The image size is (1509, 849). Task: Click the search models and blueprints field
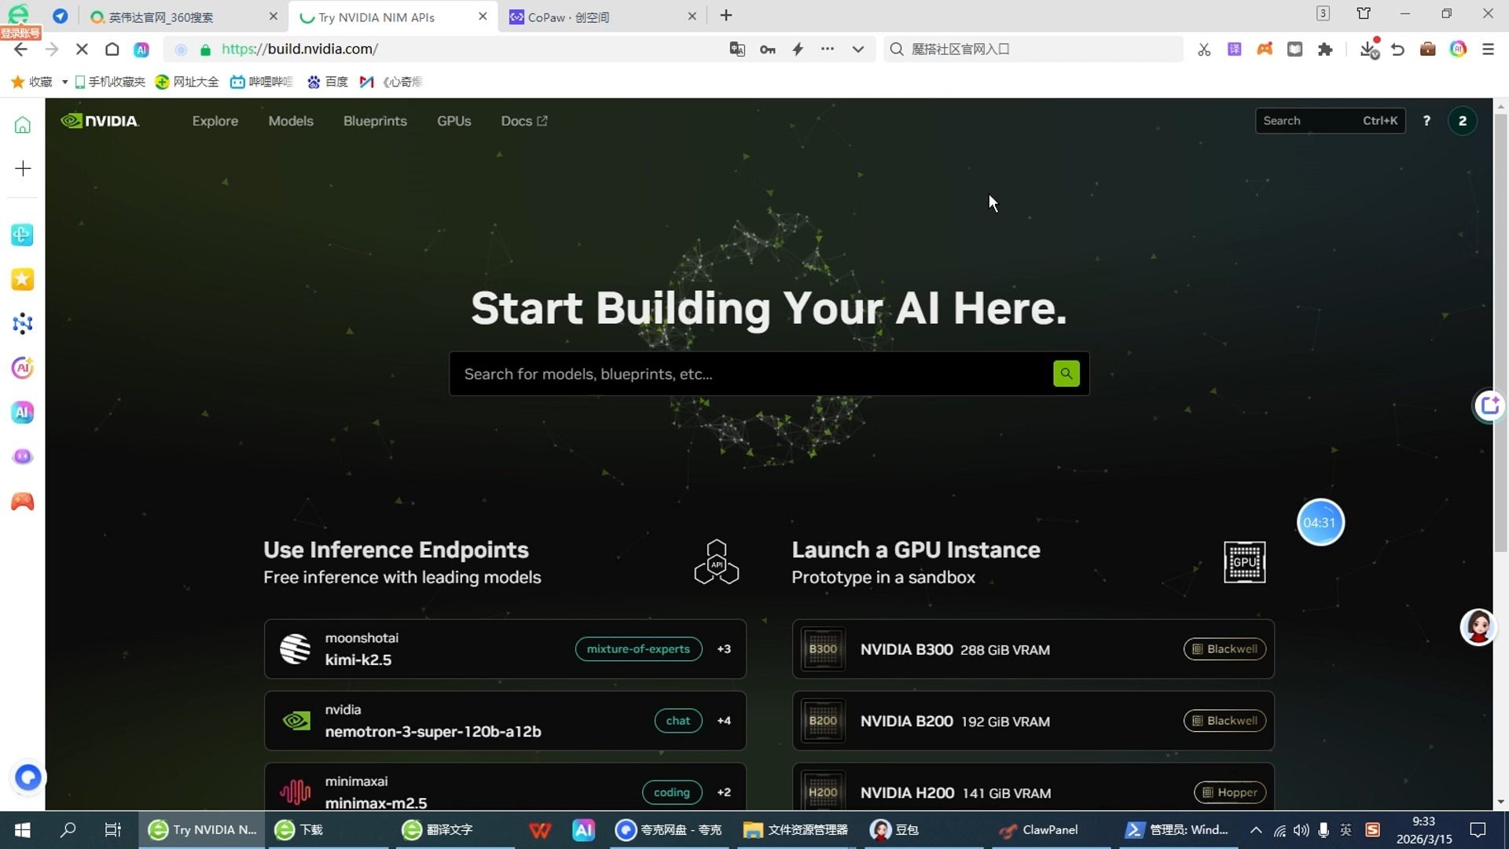(x=751, y=374)
